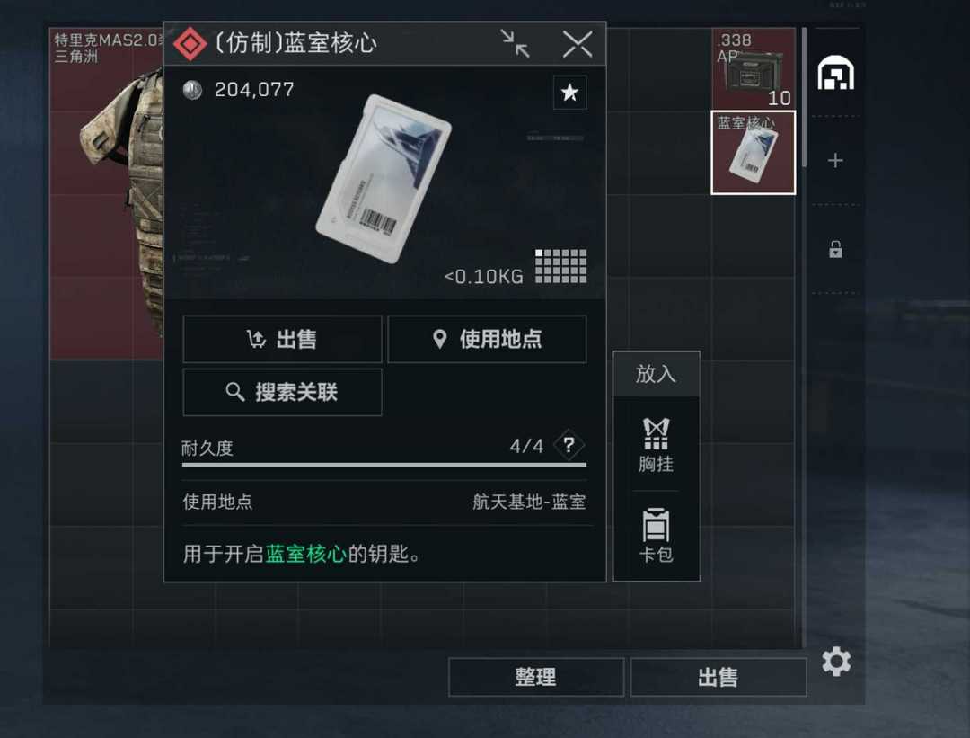Click the green 蓝室核心 link in description
Viewport: 970px width, 738px height.
point(305,554)
